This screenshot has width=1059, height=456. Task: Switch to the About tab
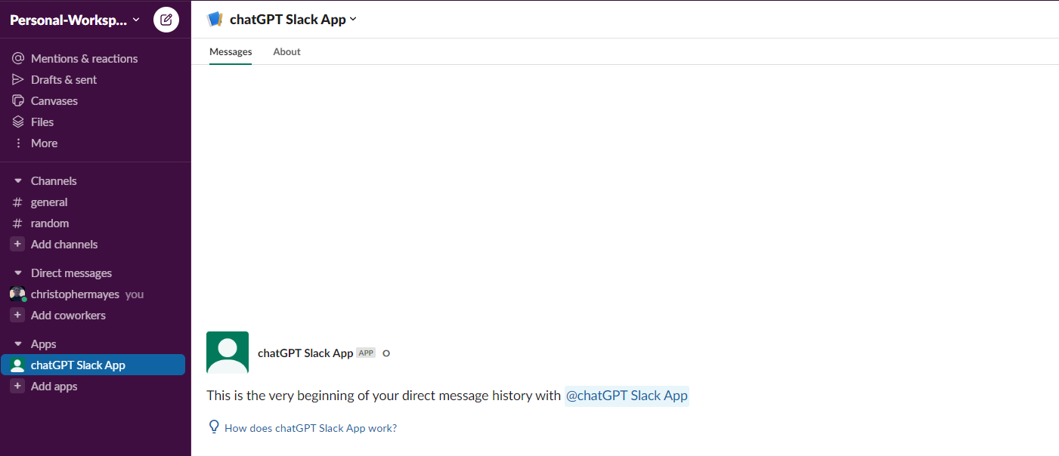(x=286, y=52)
